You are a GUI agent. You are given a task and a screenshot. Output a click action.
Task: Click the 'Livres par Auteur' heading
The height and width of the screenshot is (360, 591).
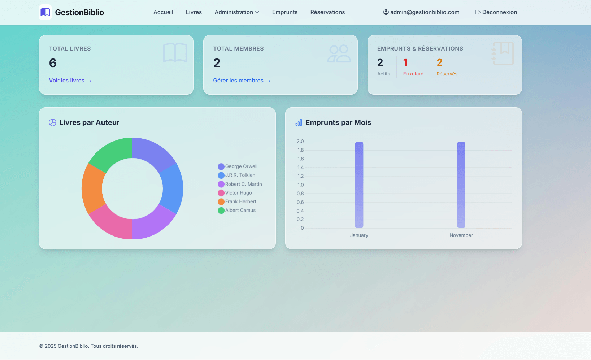tap(89, 122)
